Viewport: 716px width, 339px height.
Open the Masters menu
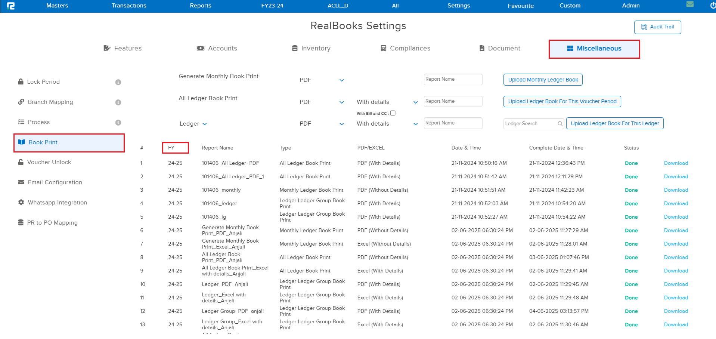pos(57,6)
